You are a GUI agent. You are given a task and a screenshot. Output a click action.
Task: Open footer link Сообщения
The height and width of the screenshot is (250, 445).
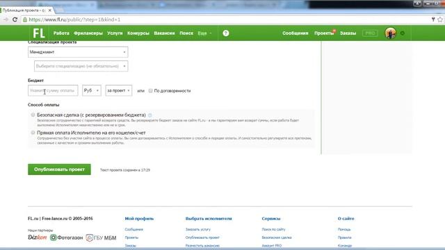click(134, 229)
